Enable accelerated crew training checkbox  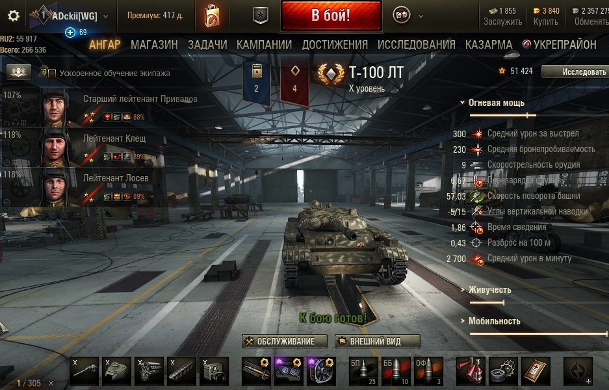point(52,73)
